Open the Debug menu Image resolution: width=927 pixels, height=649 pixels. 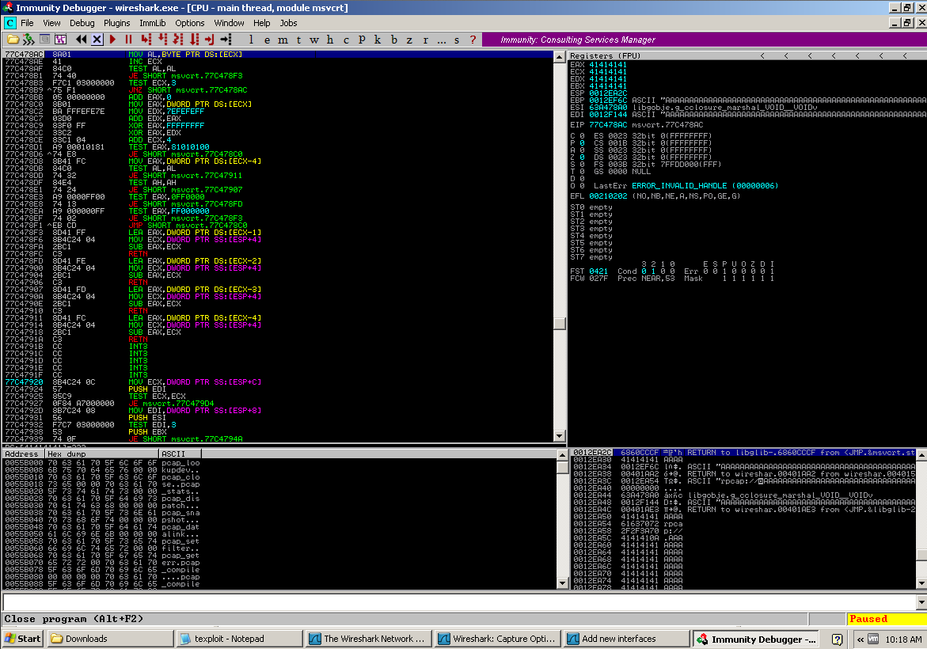pyautogui.click(x=82, y=23)
